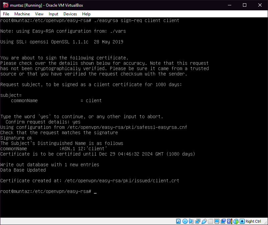Click the VirtualBox icon in title bar
Screen dimensions: 268x225
click(x=5, y=5)
